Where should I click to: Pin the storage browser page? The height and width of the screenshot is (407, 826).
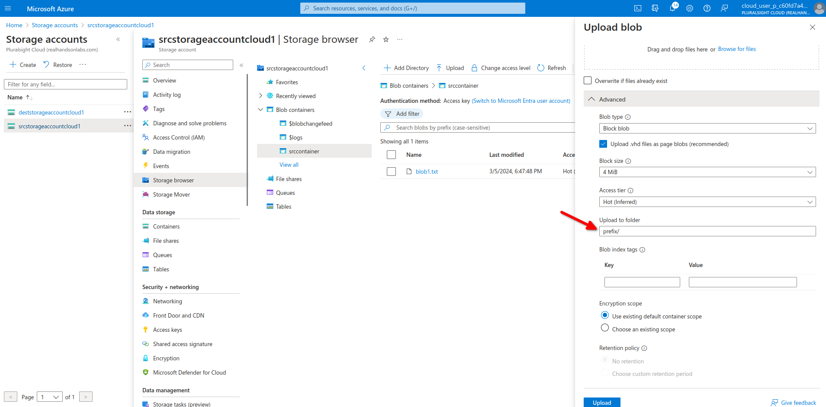[x=372, y=39]
